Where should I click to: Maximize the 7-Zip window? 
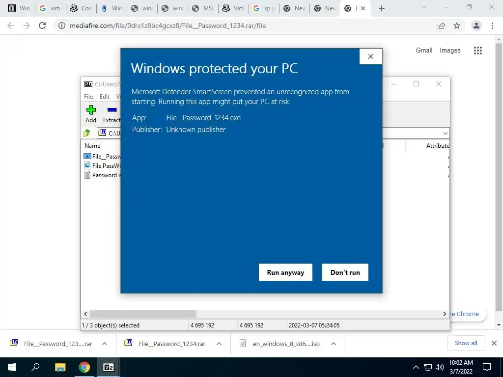[x=416, y=84]
